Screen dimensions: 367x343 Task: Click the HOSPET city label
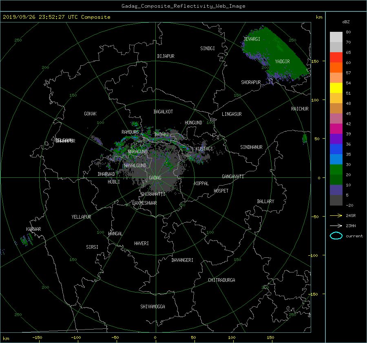(221, 191)
